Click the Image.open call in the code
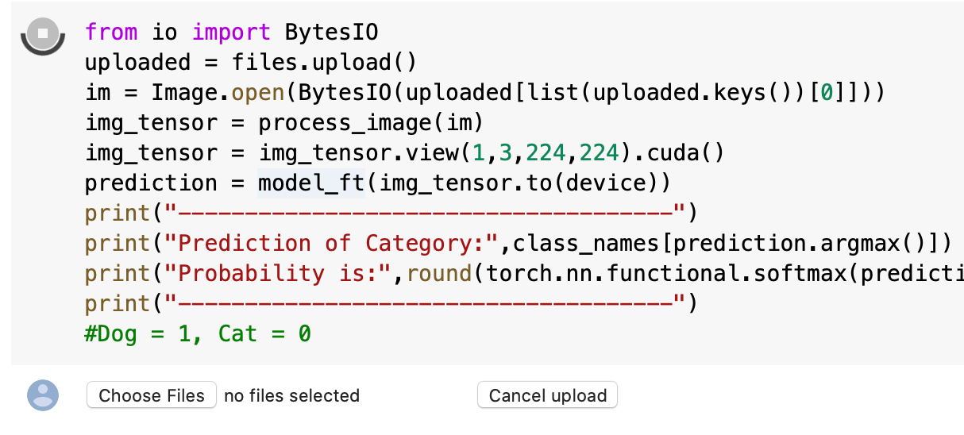The height and width of the screenshot is (435, 964). coord(218,93)
